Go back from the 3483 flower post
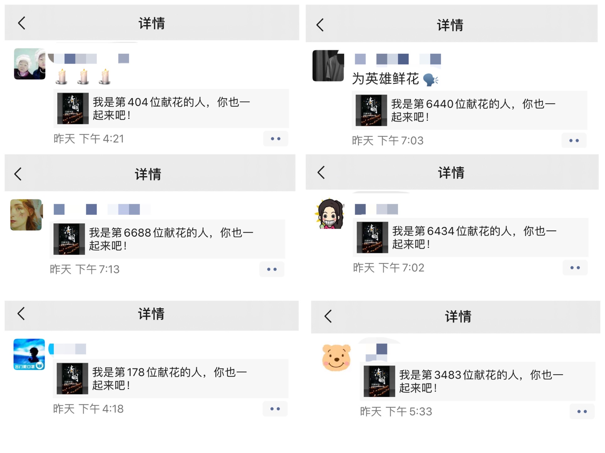Viewport: 605px width, 453px height. pyautogui.click(x=328, y=316)
